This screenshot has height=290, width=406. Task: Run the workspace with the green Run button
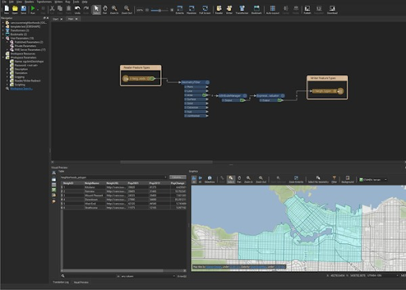click(x=33, y=10)
